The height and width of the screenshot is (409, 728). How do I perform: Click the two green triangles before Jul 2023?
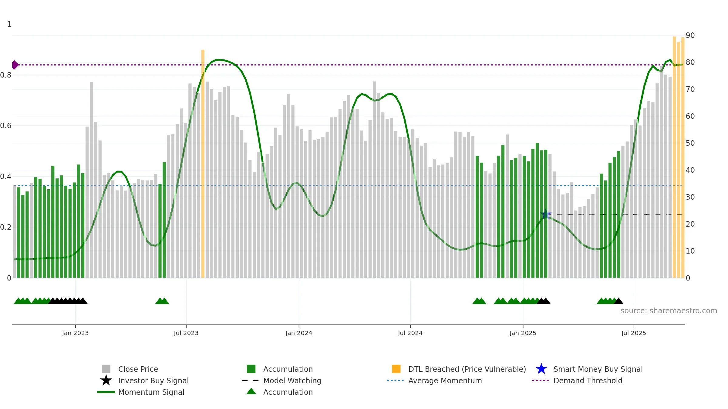162,301
